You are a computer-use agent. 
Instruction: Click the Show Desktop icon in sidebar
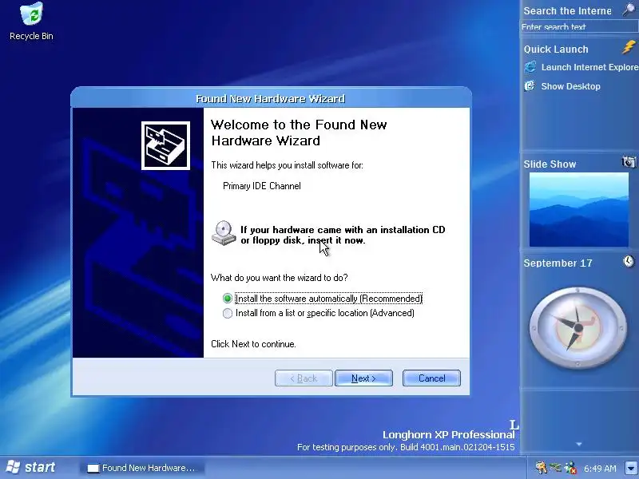(530, 86)
